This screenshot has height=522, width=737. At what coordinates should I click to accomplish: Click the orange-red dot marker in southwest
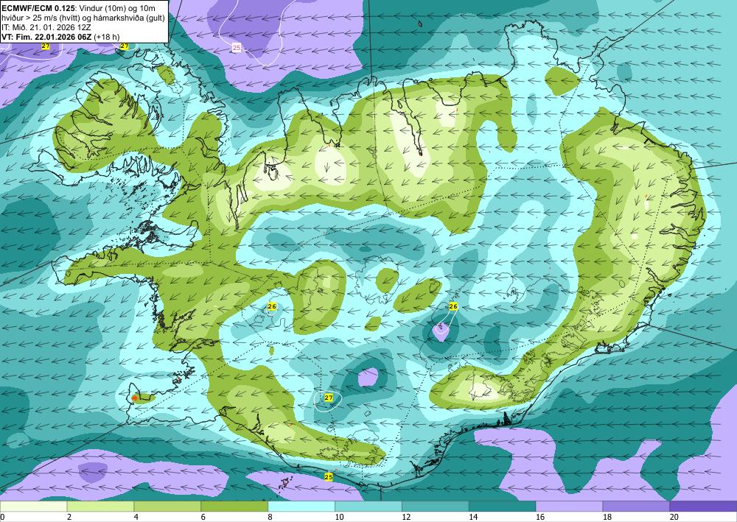click(134, 398)
